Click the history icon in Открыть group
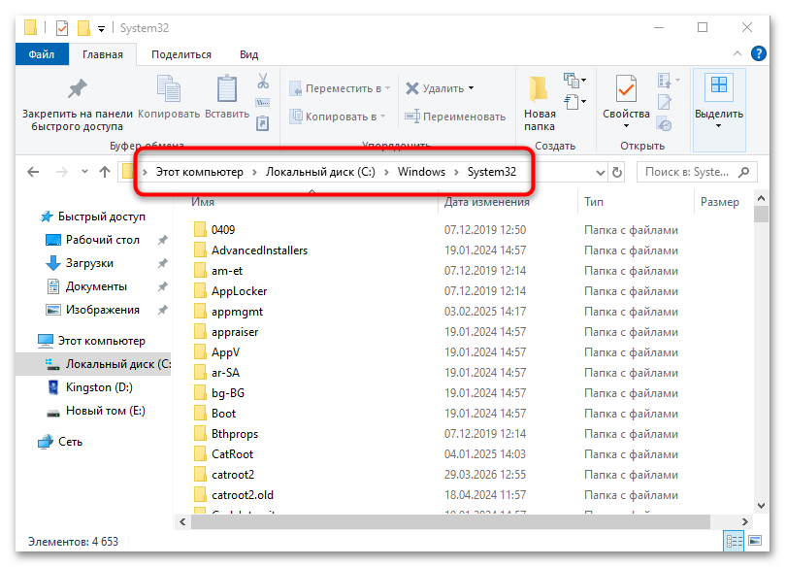The width and height of the screenshot is (786, 567). (664, 124)
